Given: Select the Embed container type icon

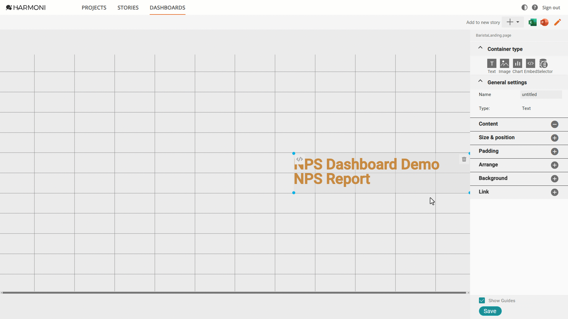Looking at the screenshot, I should pos(530,64).
